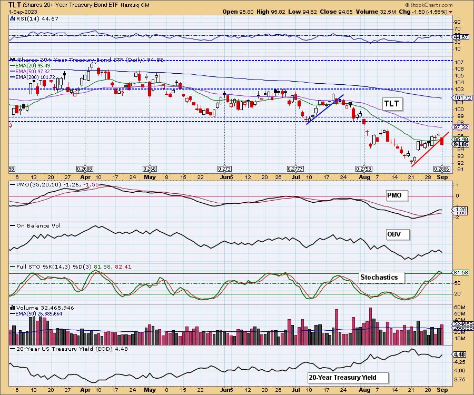Viewport: 474px width, 395px height.
Task: Click the Close 94.85 header value
Action: coord(337,12)
